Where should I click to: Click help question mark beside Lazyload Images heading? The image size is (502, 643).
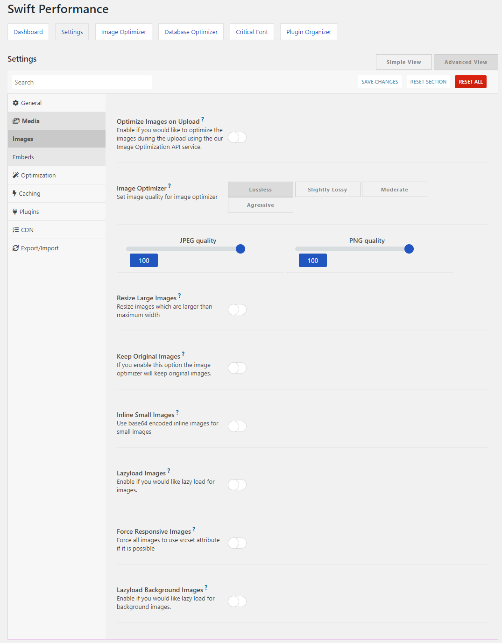pos(169,471)
